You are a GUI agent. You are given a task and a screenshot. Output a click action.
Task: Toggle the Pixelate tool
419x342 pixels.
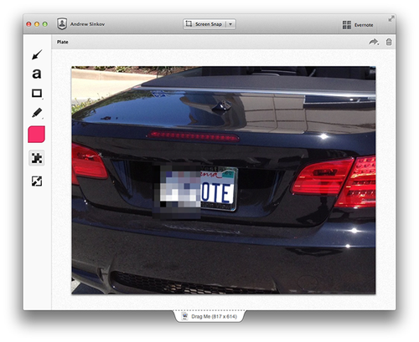pos(37,158)
